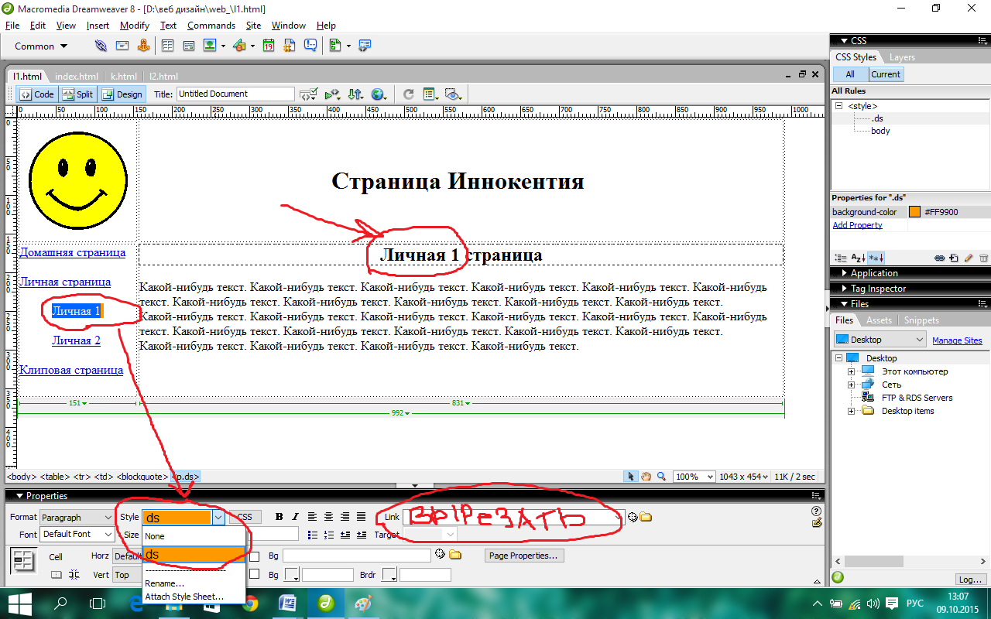Expand the Application panel

(x=873, y=273)
